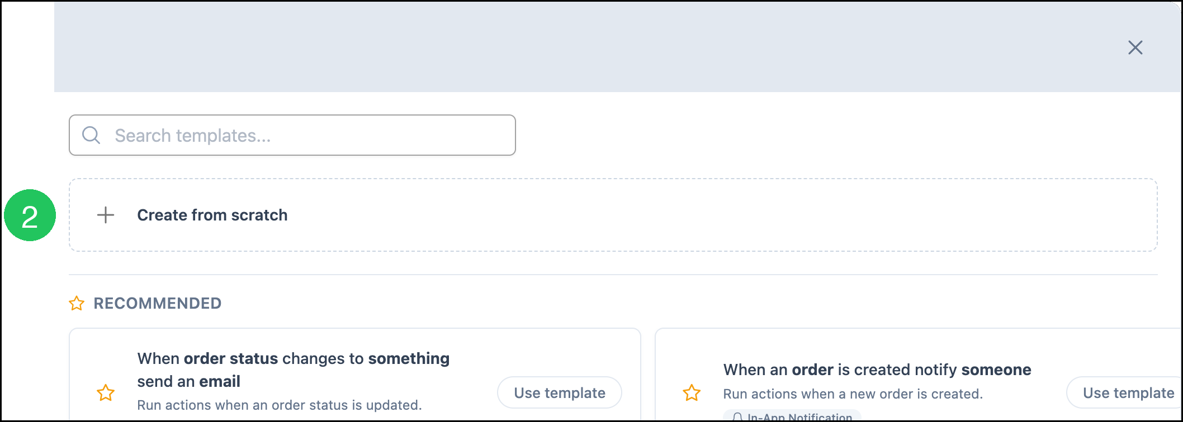This screenshot has width=1183, height=422.
Task: Click the star icon on order created template
Action: point(692,392)
